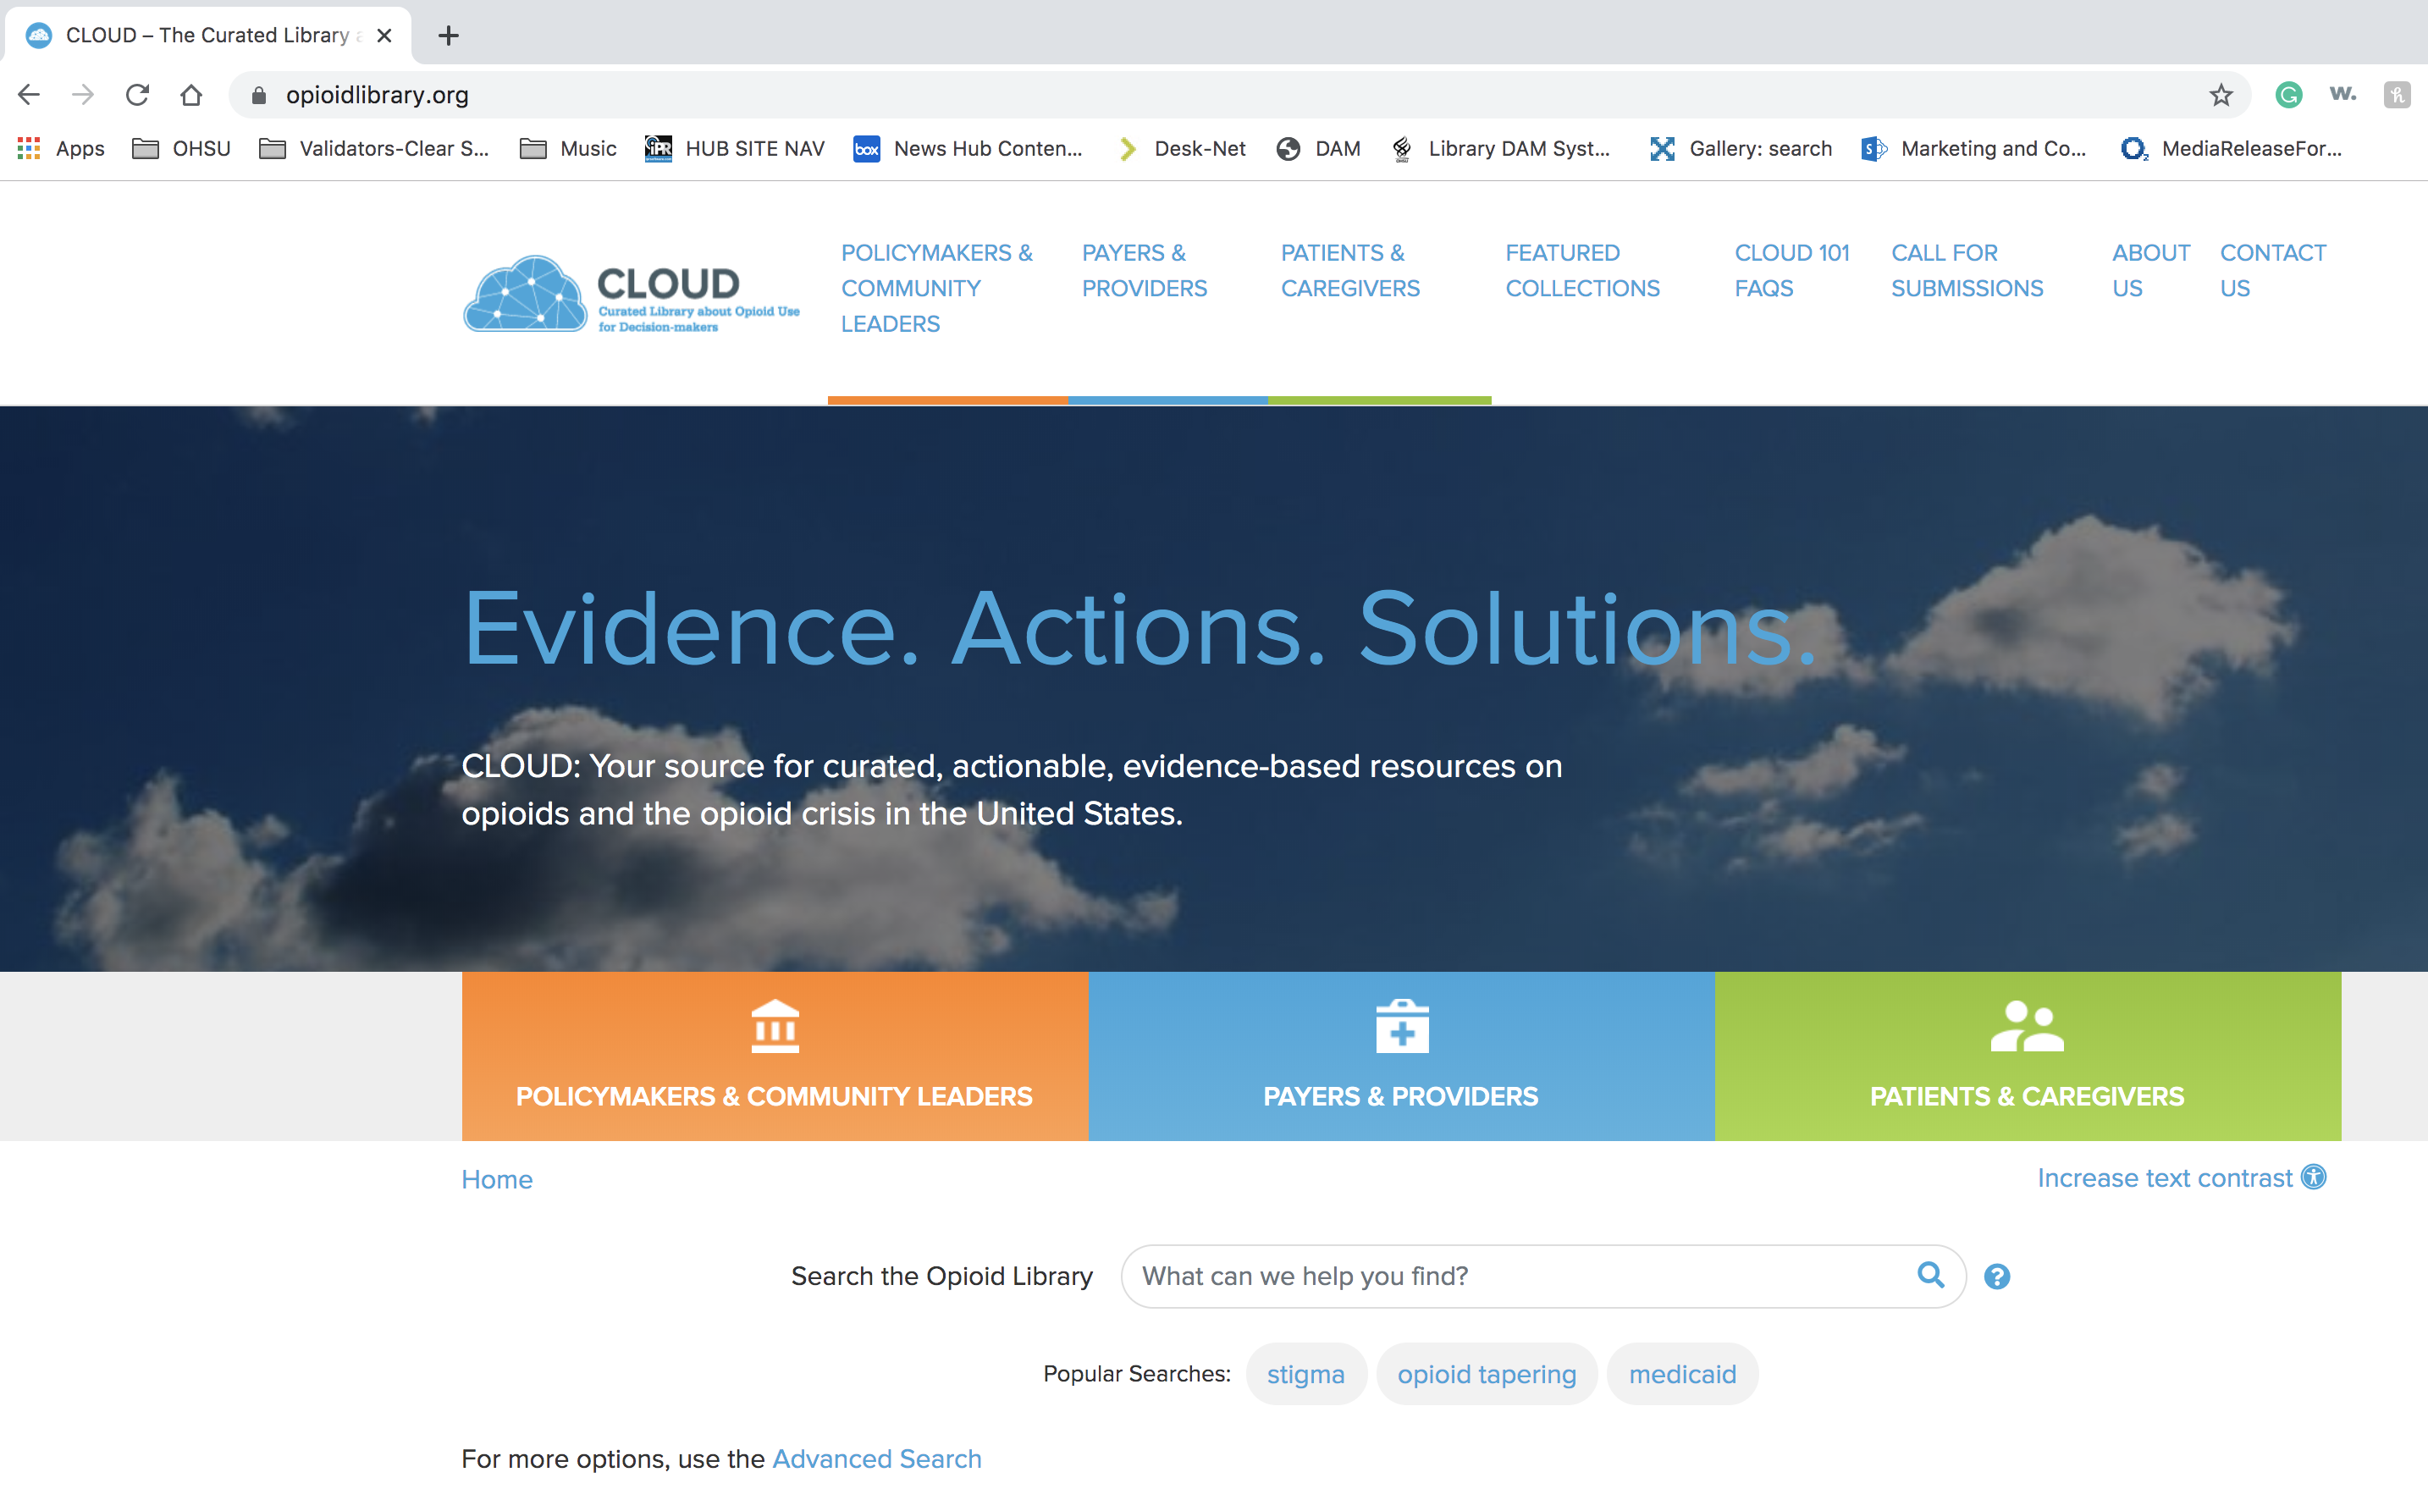Bookmark this page with the star icon

2221,94
